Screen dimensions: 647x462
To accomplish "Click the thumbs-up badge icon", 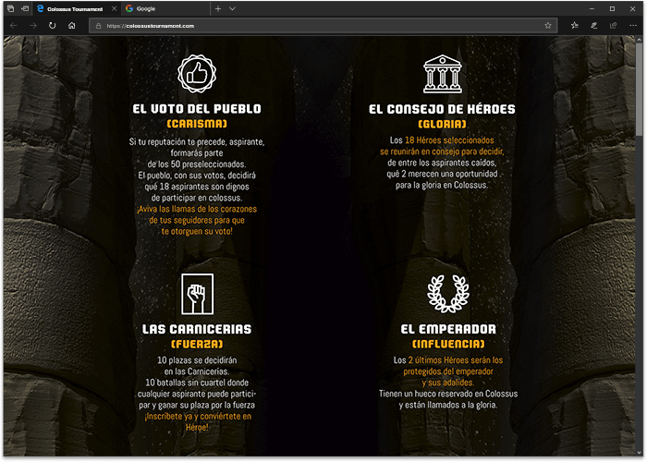I will click(196, 74).
